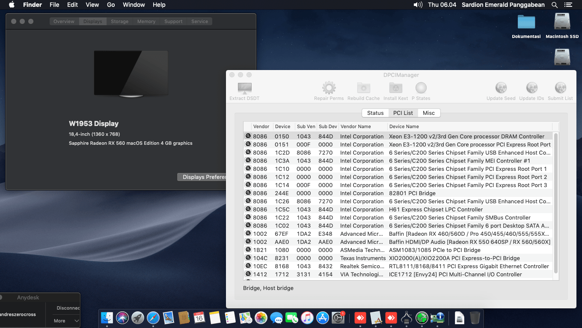Viewport: 582px width, 328px height.
Task: Expand the More dropdown in Anydesk
Action: (x=66, y=321)
